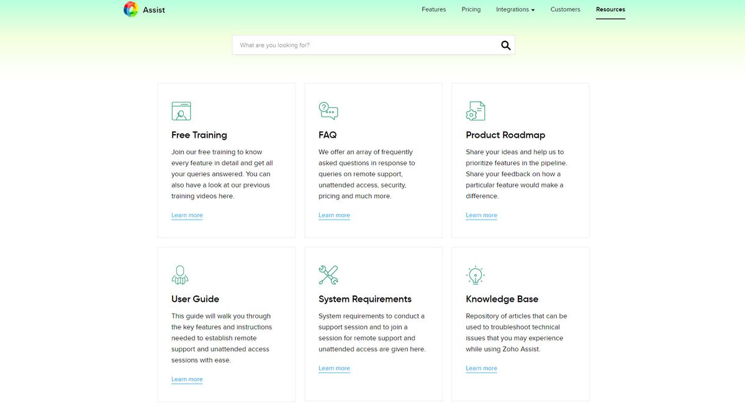The image size is (745, 406).
Task: Open Learn more under FAQ
Action: tap(334, 215)
